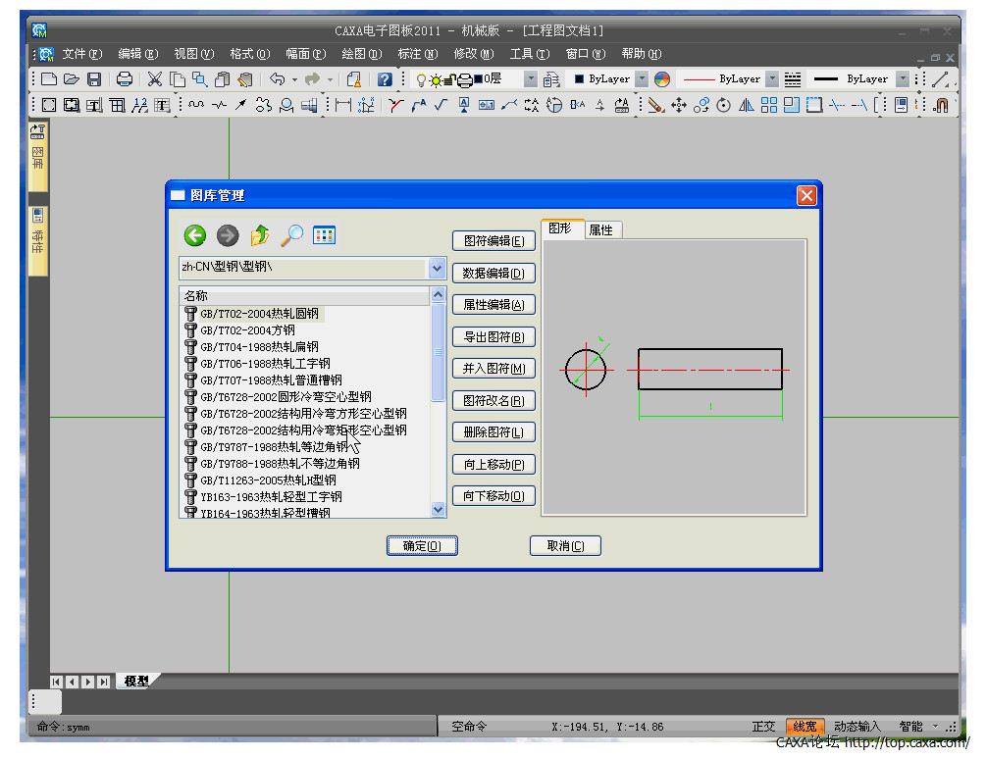Click the blue Help question mark icon

pos(385,79)
